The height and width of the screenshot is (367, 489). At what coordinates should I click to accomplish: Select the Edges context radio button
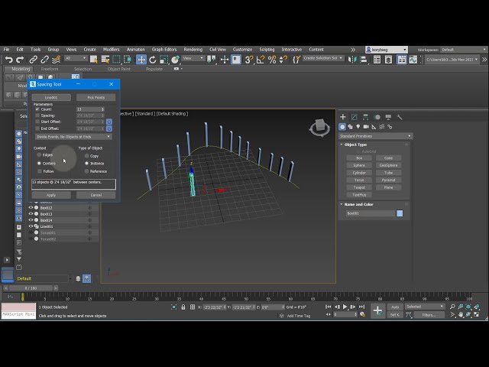point(39,154)
